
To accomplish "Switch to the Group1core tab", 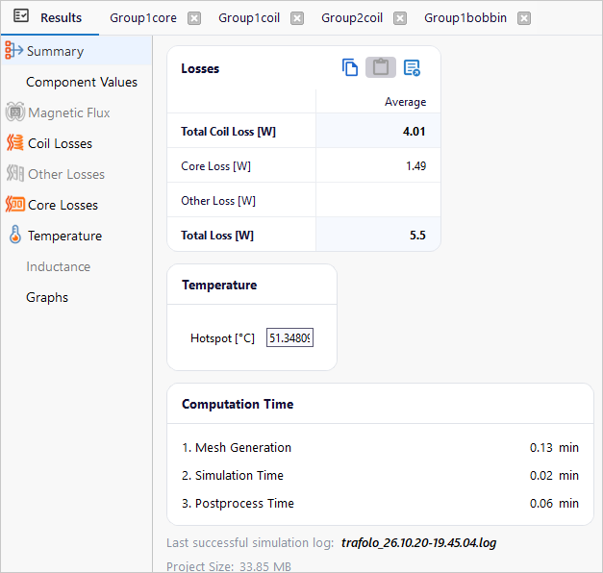I will (143, 18).
